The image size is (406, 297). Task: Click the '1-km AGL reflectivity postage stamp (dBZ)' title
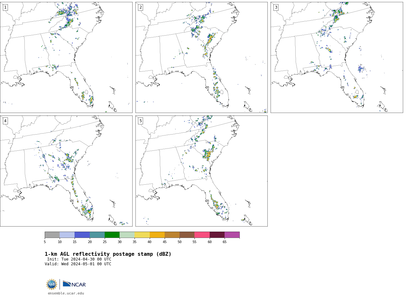click(x=108, y=254)
